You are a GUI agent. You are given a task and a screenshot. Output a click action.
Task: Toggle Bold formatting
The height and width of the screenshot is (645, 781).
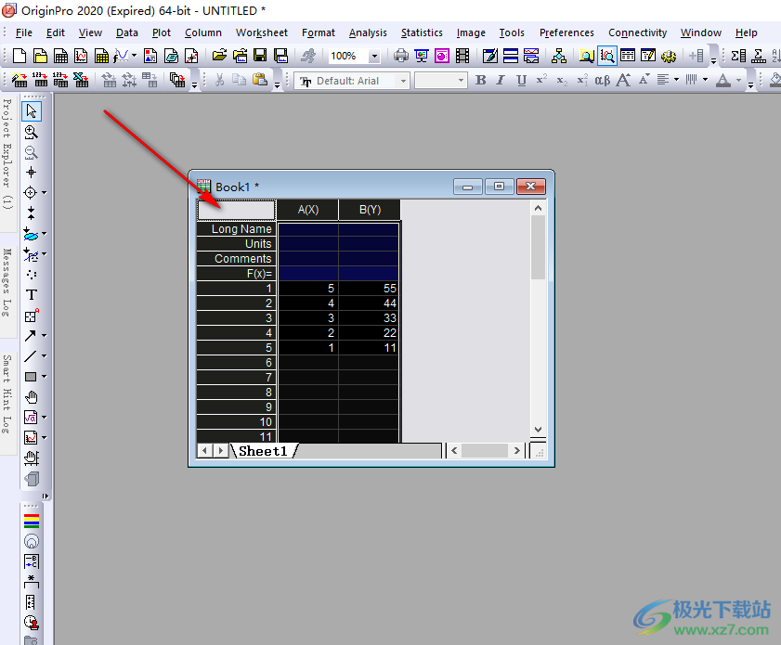pos(481,80)
